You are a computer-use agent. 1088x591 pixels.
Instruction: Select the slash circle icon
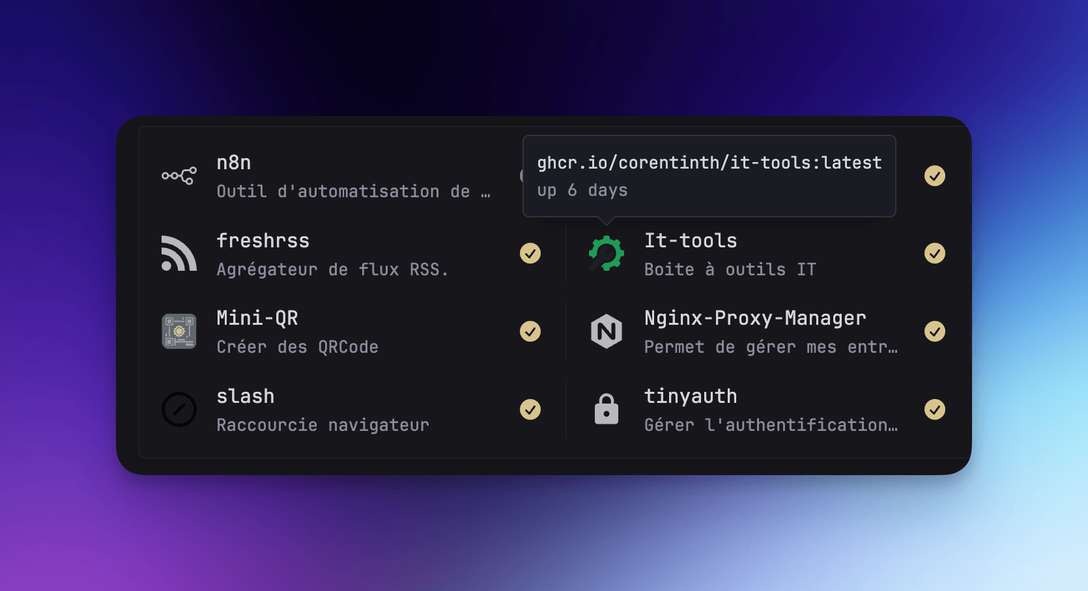pyautogui.click(x=179, y=409)
